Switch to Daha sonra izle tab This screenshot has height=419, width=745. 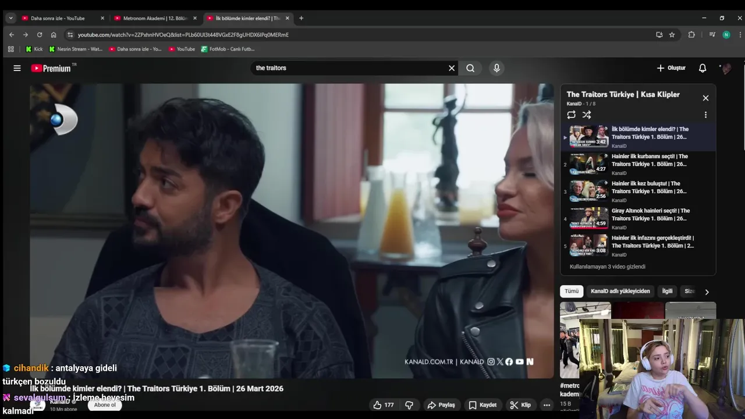tap(62, 18)
